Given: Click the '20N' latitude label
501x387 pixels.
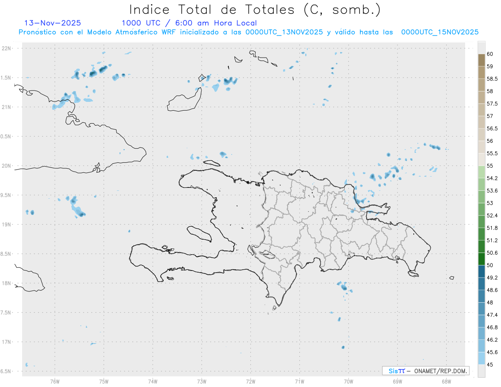Looking at the screenshot, I should click(x=7, y=166).
